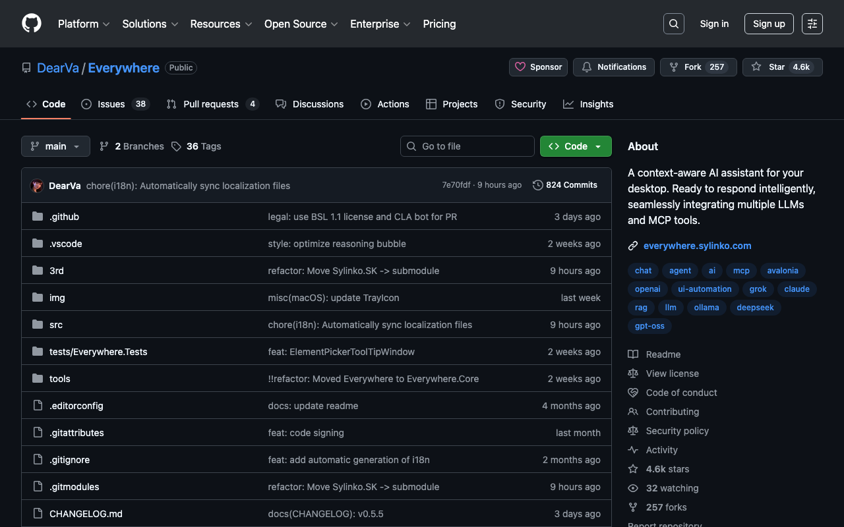Image resolution: width=844 pixels, height=527 pixels.
Task: Open the Pull requests tab
Action: pyautogui.click(x=210, y=104)
